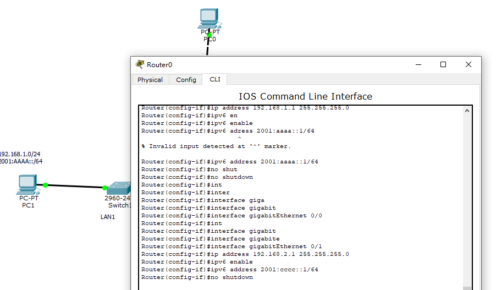Click the LAN1 label on the workspace
Image resolution: width=496 pixels, height=290 pixels.
[x=108, y=217]
